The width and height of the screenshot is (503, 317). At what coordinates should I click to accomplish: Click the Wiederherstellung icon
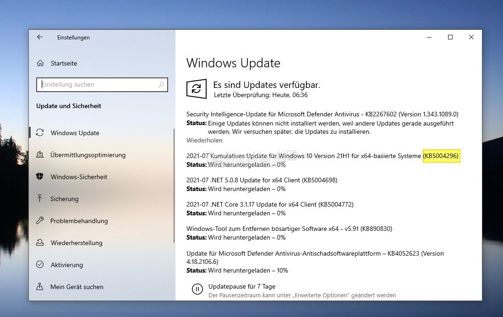pyautogui.click(x=40, y=243)
